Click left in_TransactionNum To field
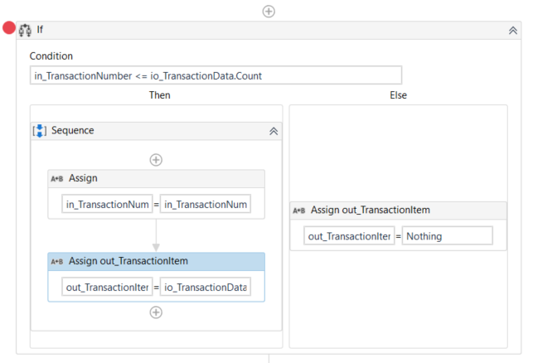The height and width of the screenshot is (363, 533). [106, 204]
